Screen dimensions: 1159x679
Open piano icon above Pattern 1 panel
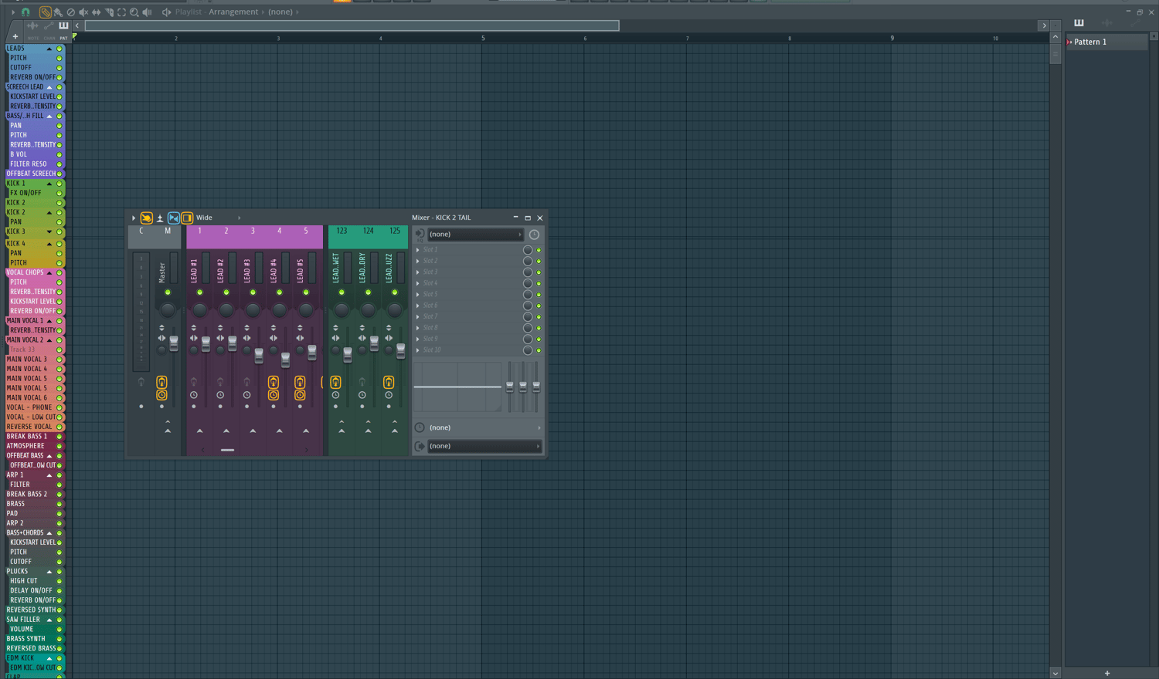(x=1079, y=23)
